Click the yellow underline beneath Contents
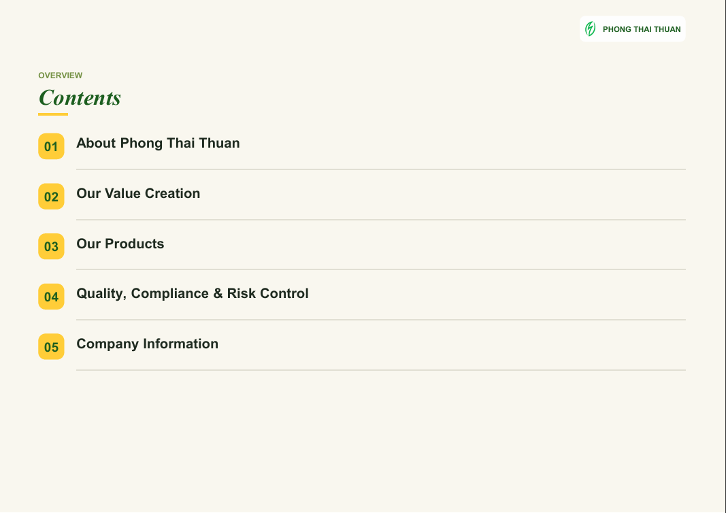 tap(53, 114)
